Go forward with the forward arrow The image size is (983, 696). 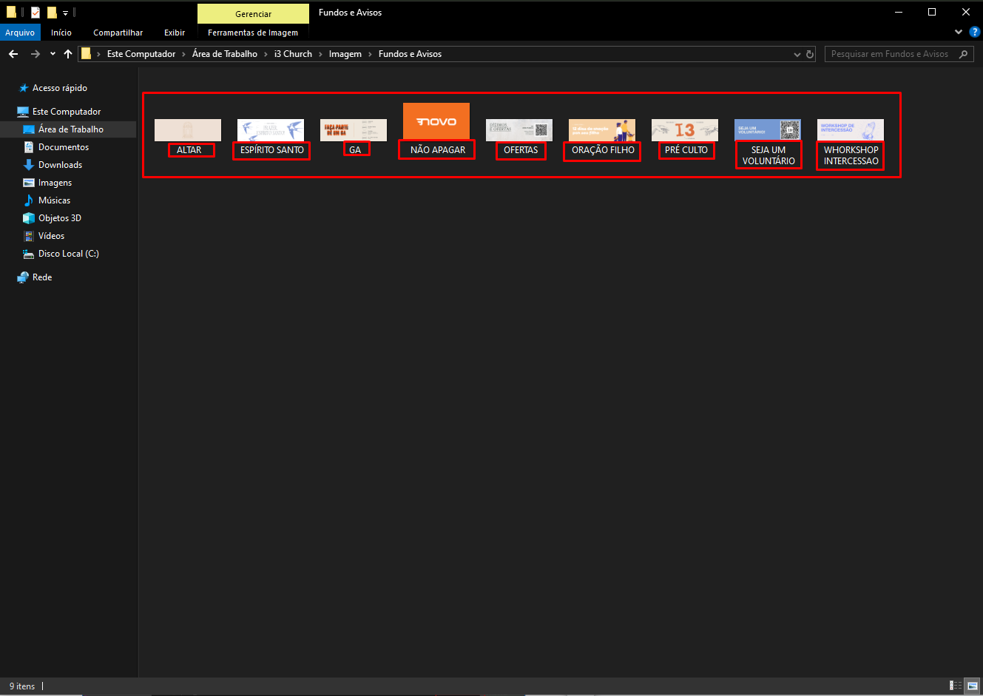(35, 54)
